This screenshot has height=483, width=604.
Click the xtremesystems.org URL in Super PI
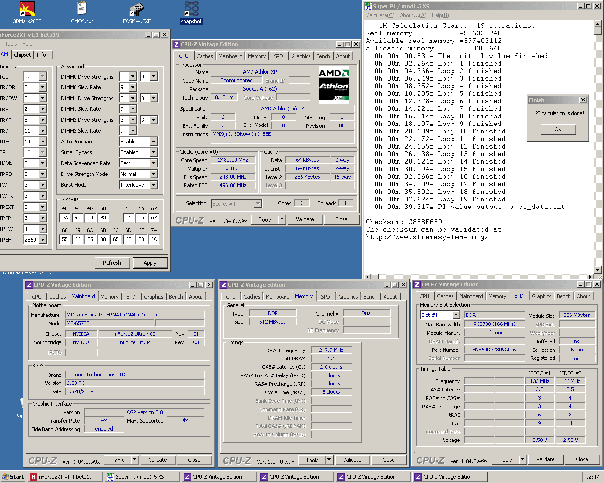(427, 237)
